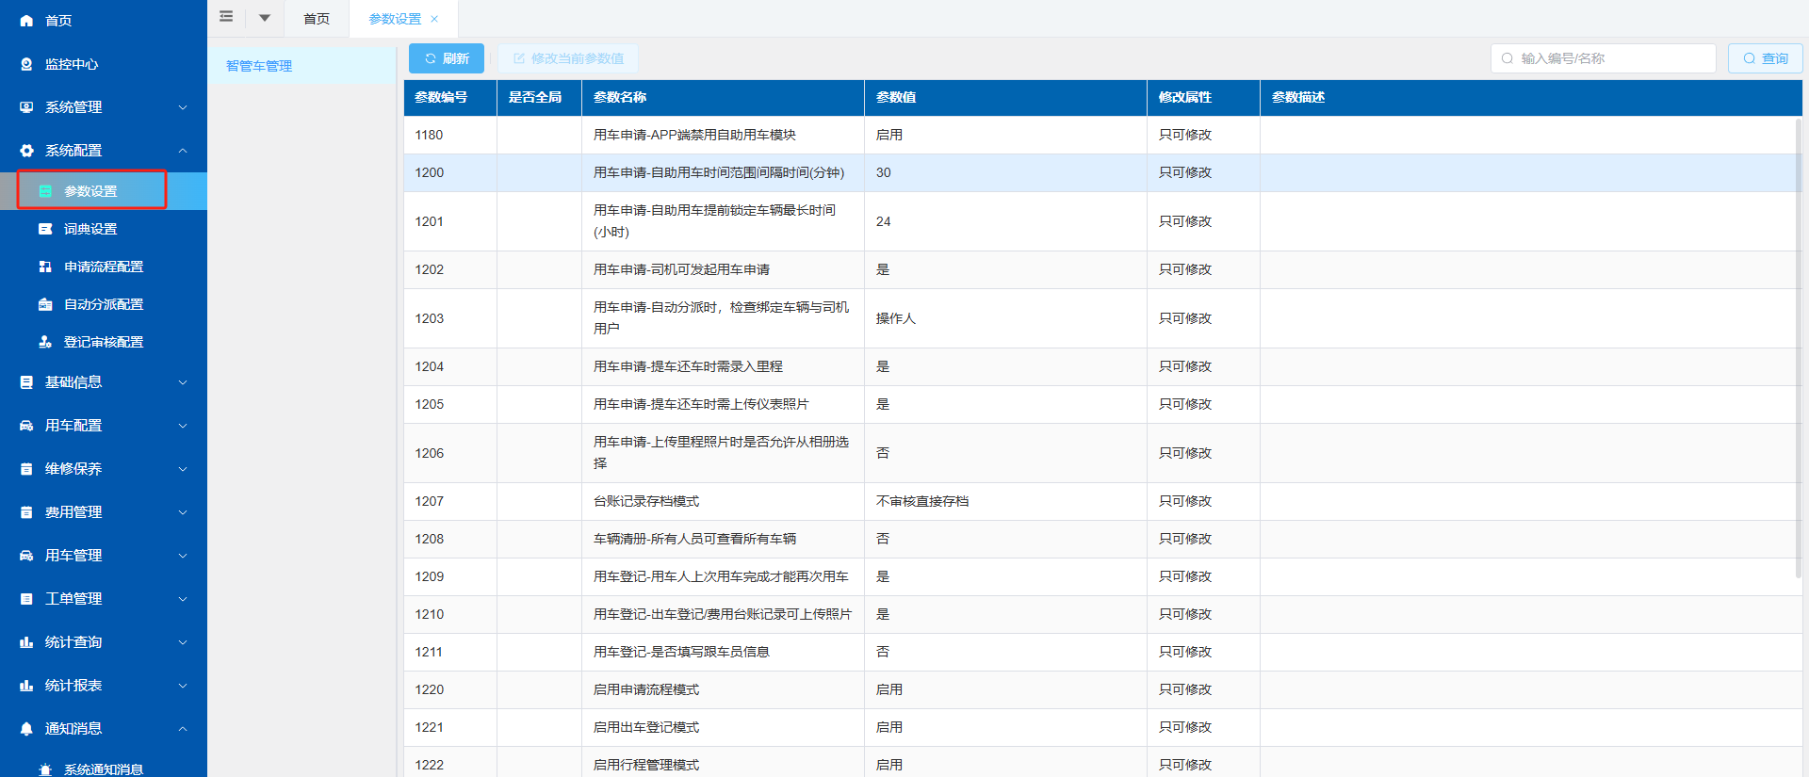Screen dimensions: 1809x777
Task: Click the 登记审核配置 user icon
Action: (45, 342)
